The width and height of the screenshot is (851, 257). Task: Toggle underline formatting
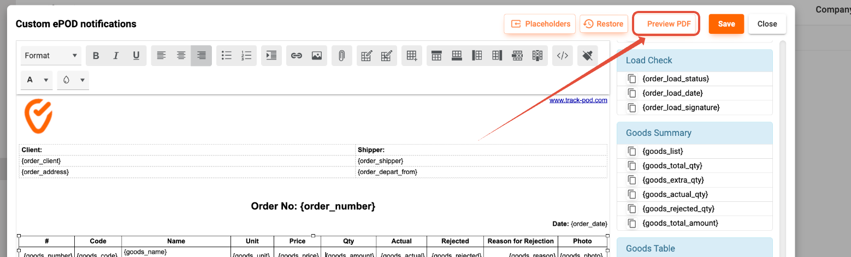(x=136, y=56)
